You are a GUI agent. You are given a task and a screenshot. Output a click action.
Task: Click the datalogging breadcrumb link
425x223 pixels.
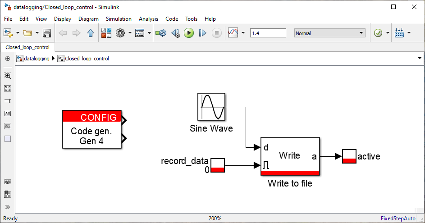37,59
